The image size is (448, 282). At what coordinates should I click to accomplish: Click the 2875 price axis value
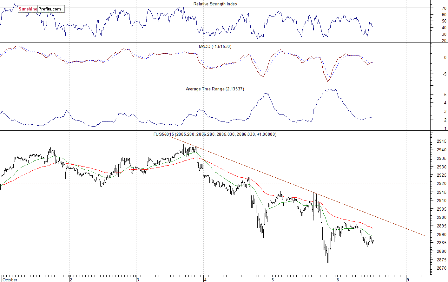click(x=441, y=259)
